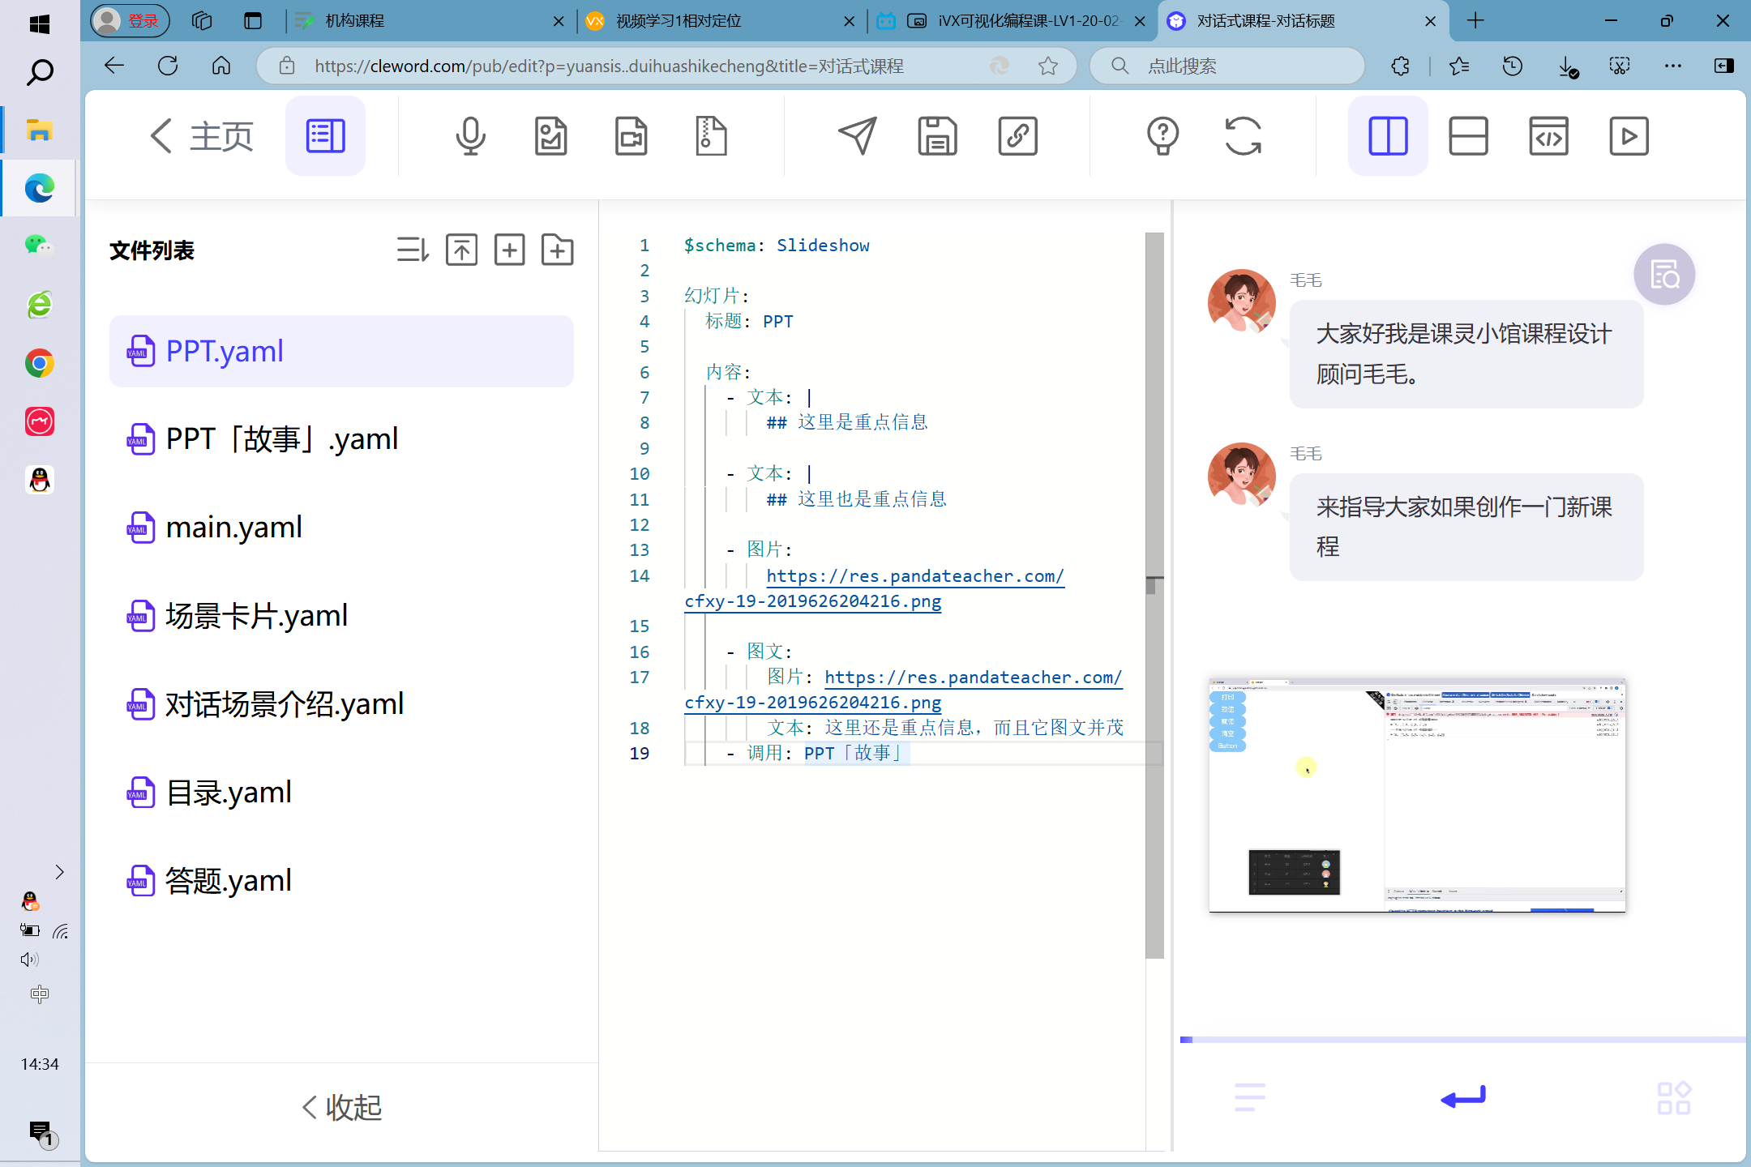Screen dimensions: 1751x1167
Task: Expand the hidden tray icons chevron
Action: point(59,872)
